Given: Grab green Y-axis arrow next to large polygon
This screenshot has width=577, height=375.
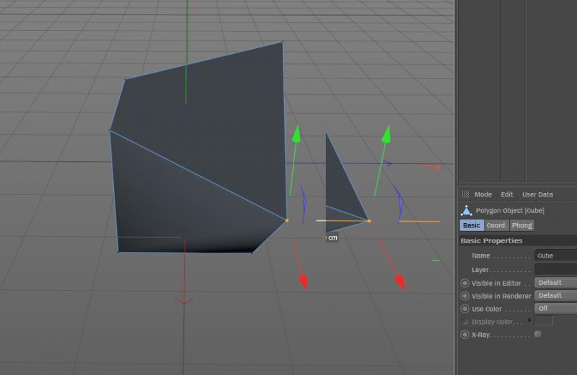Looking at the screenshot, I should click(x=296, y=134).
